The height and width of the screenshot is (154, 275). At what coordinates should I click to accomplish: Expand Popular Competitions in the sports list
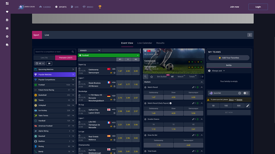[x=55, y=80]
